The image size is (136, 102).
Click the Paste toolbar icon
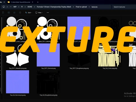tap(3, 12)
